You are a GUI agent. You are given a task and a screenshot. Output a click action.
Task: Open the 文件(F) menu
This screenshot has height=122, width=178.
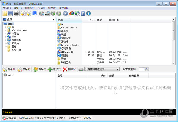point(7,8)
